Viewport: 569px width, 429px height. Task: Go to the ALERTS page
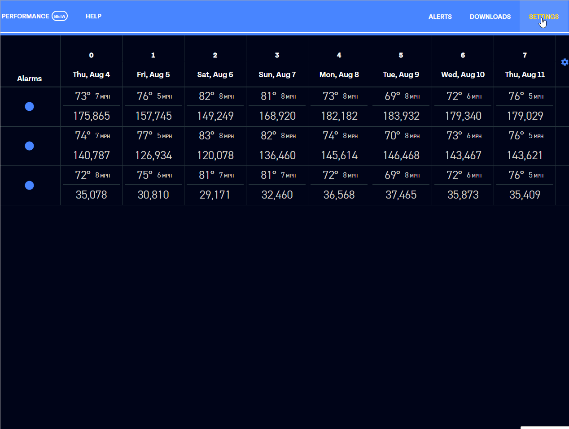[440, 17]
